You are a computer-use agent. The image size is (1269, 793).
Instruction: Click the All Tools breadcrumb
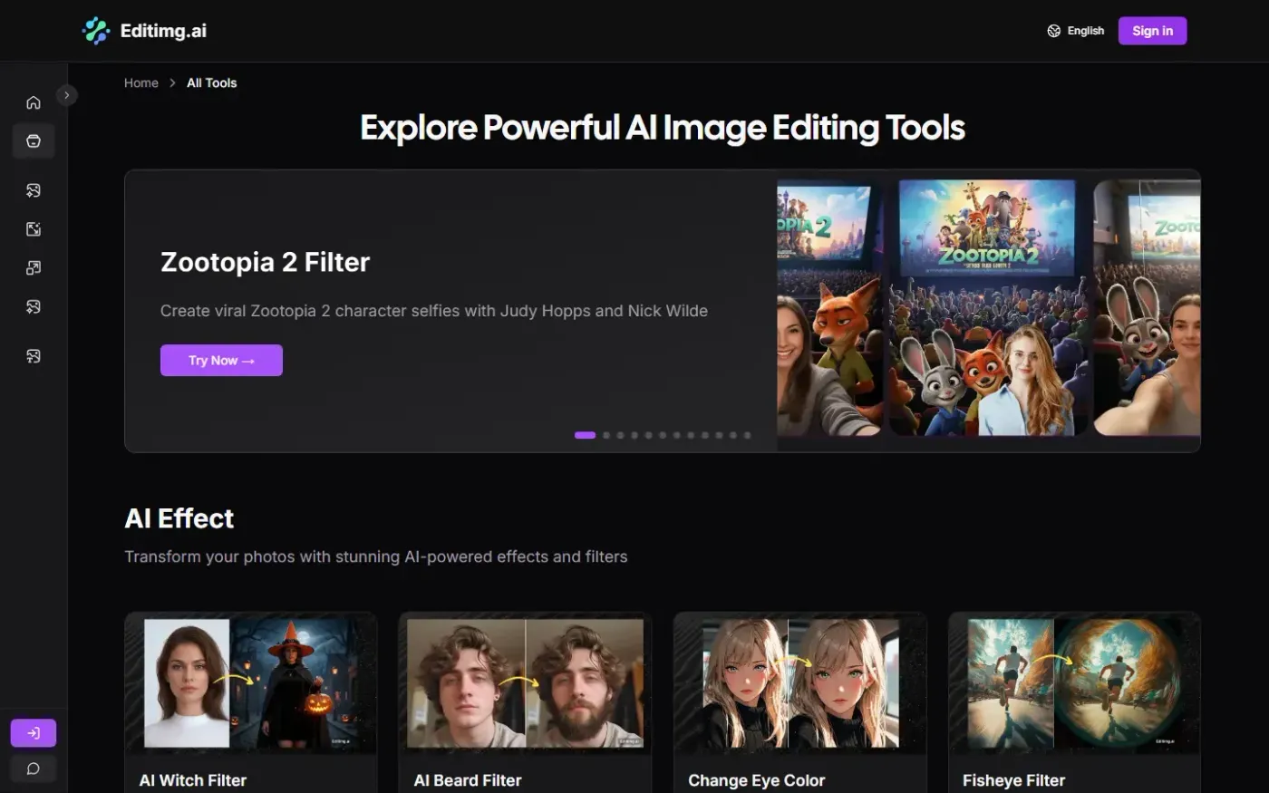coord(212,82)
